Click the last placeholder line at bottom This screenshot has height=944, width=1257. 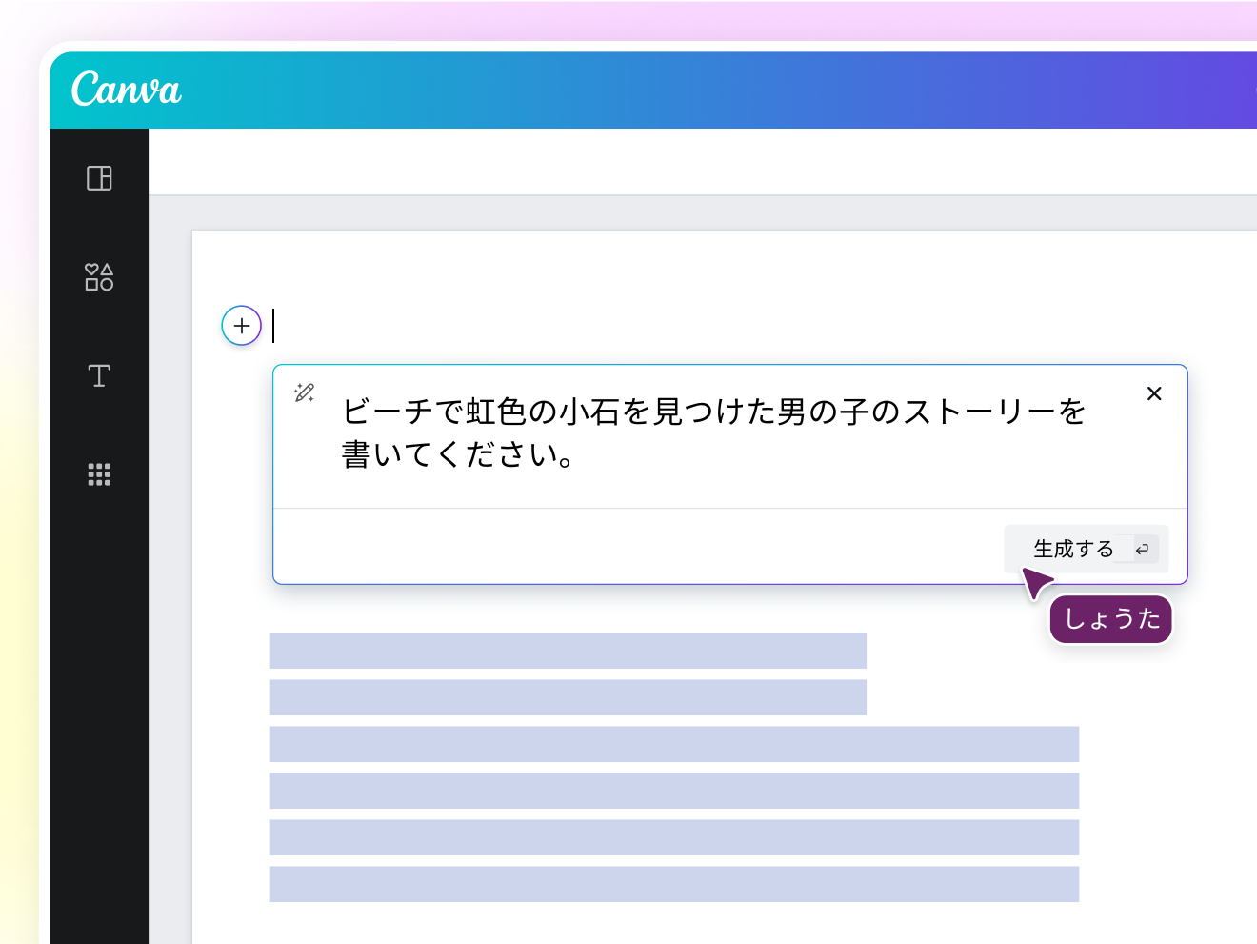click(674, 883)
